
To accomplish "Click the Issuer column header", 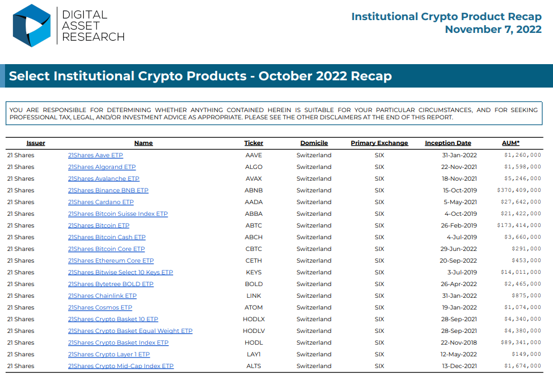I will [x=36, y=143].
